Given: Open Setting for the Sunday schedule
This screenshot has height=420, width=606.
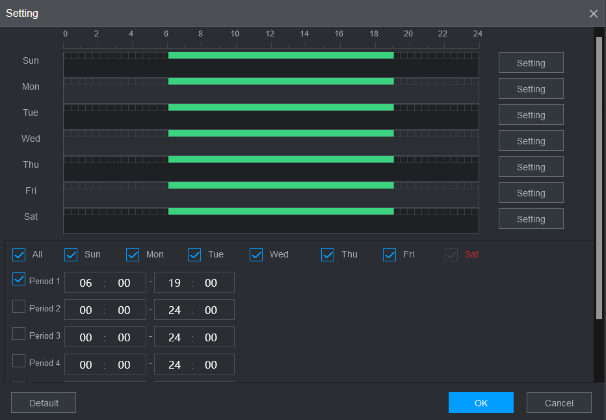Looking at the screenshot, I should [531, 63].
